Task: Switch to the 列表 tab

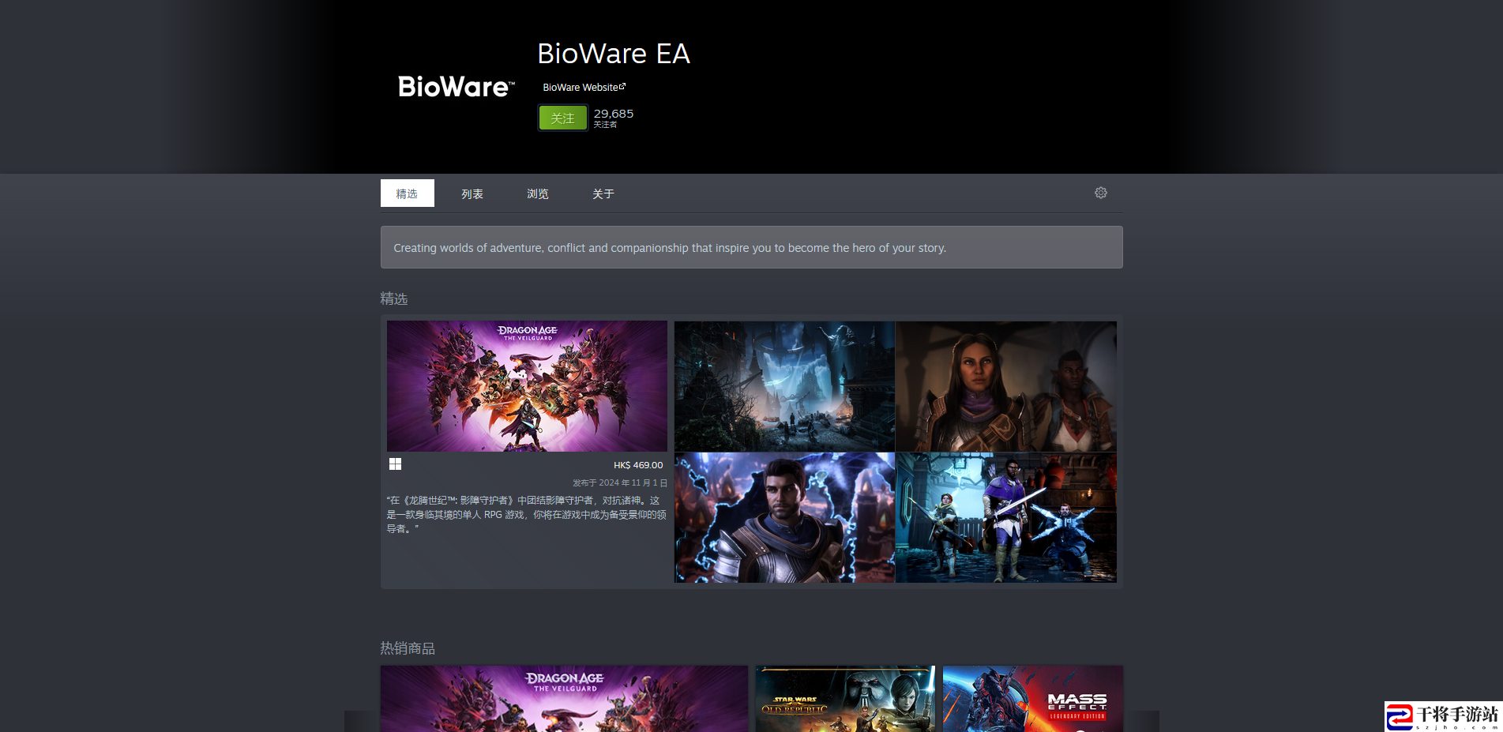Action: (x=472, y=193)
